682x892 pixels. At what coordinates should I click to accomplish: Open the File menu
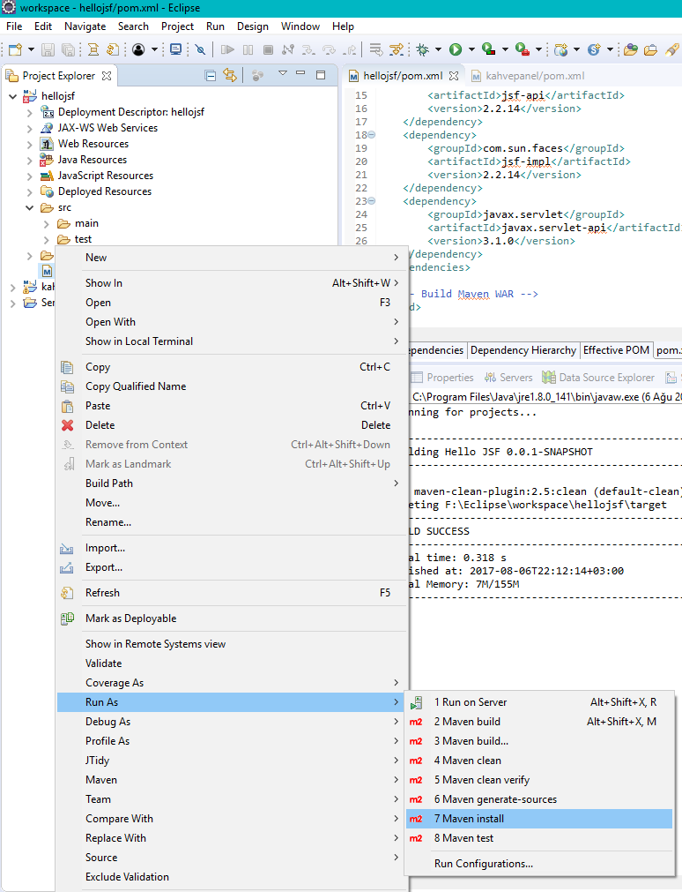tap(14, 26)
